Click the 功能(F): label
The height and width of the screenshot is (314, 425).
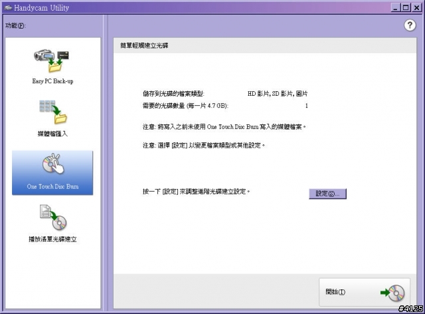tap(15, 25)
